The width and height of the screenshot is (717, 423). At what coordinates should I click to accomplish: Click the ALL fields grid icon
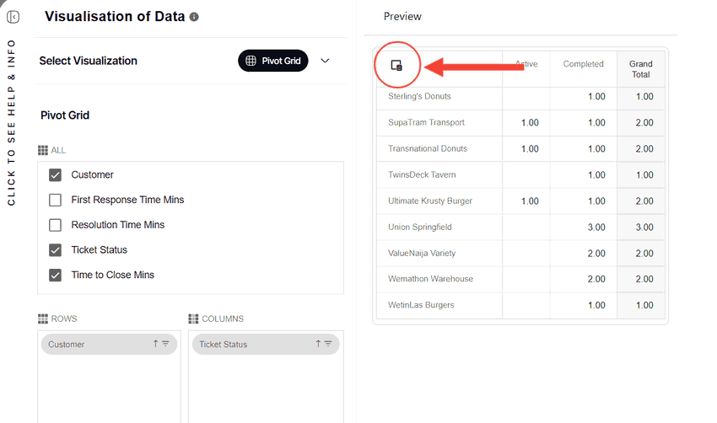point(43,150)
